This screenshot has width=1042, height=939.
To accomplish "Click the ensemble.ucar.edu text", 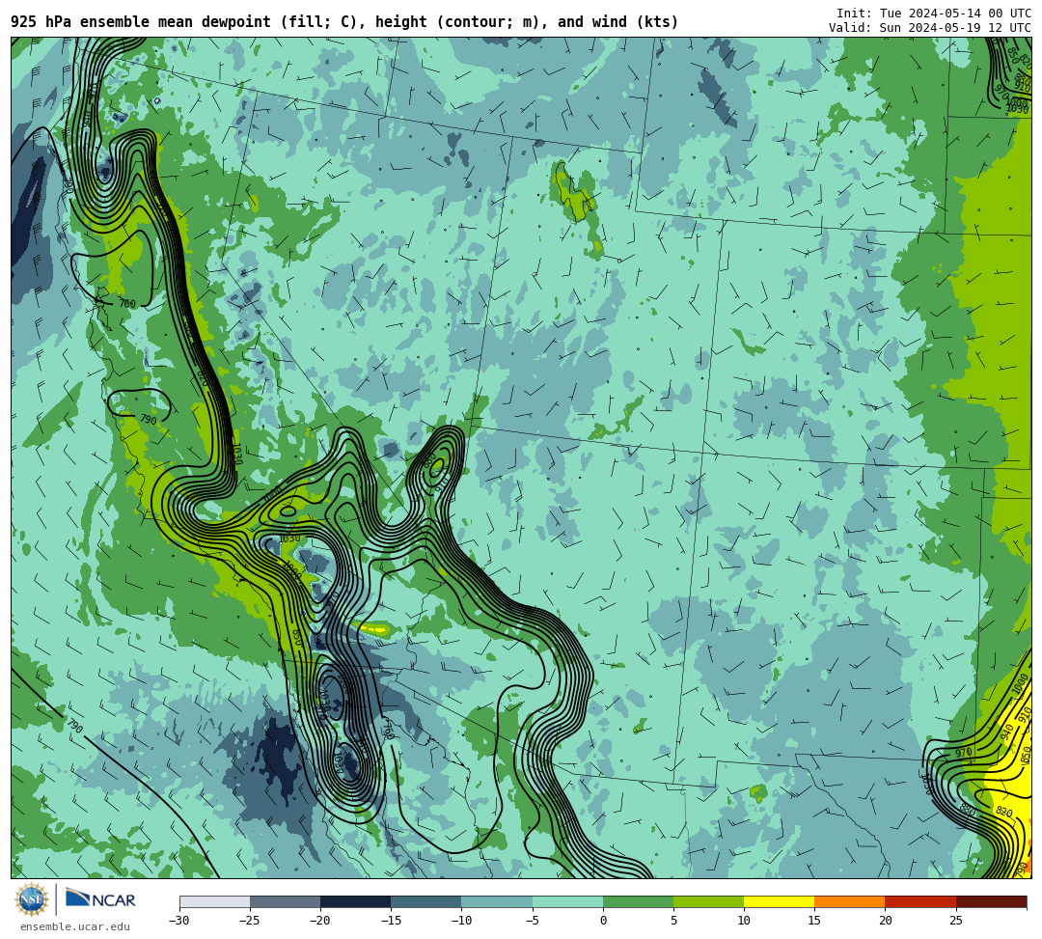I will (x=75, y=927).
